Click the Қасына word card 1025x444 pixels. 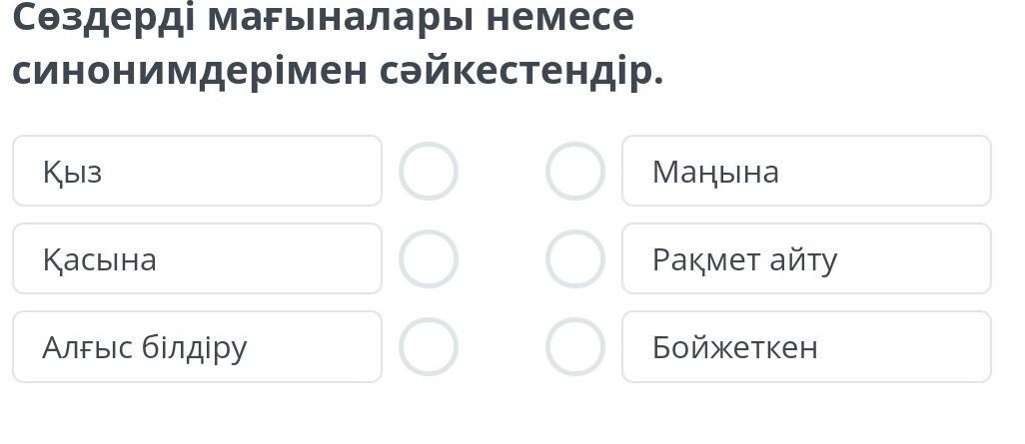197,259
